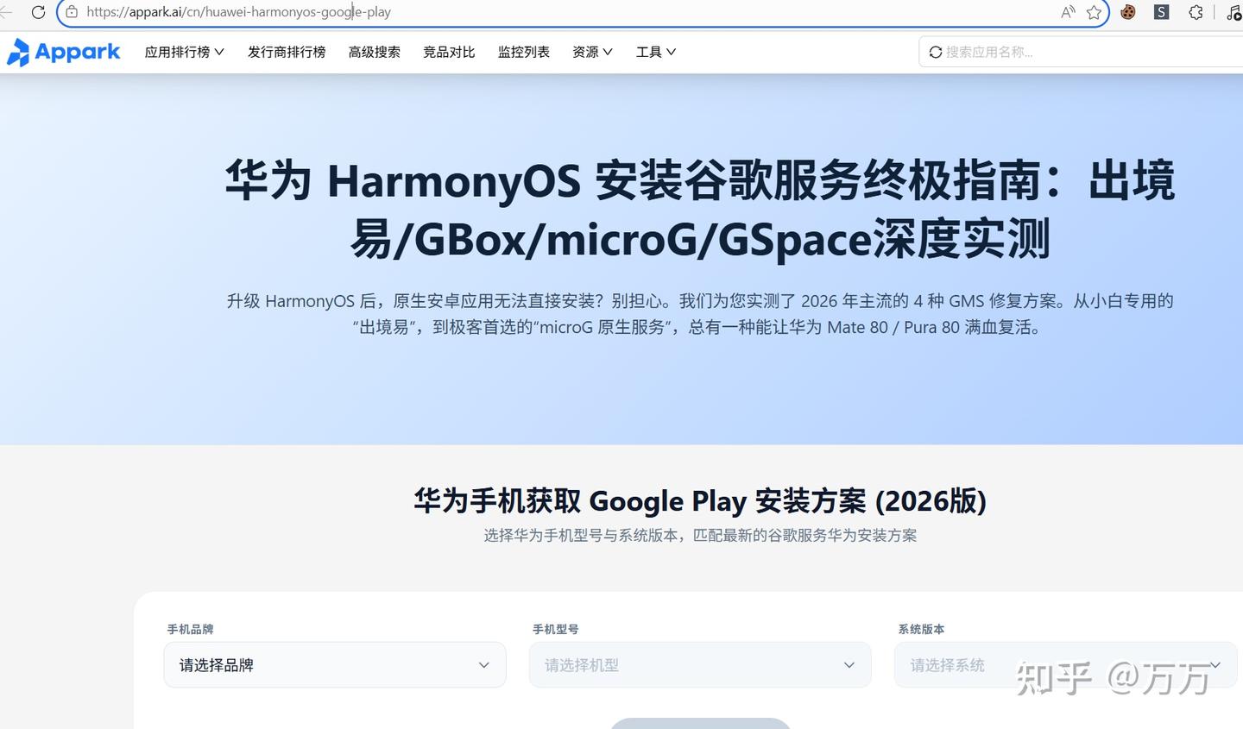Open the browser extensions puzzle icon
The image size is (1243, 729).
1196,12
